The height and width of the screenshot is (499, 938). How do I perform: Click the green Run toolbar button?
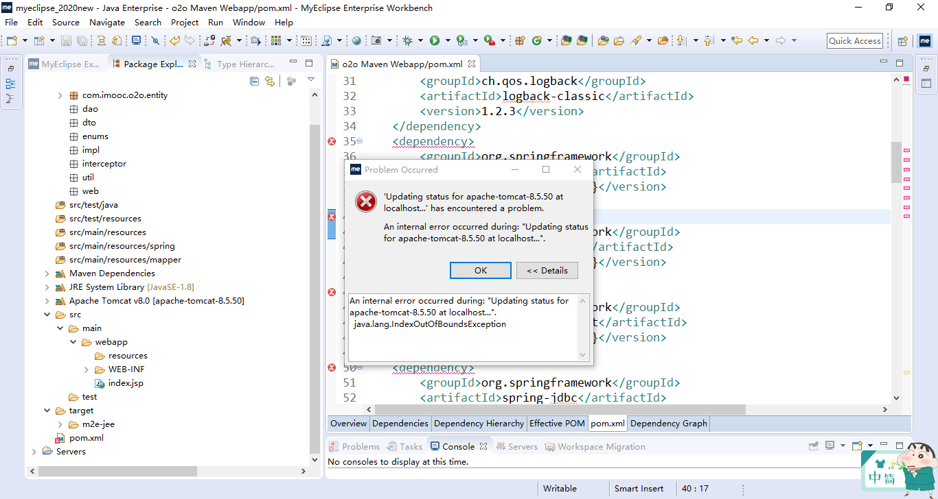coord(435,40)
